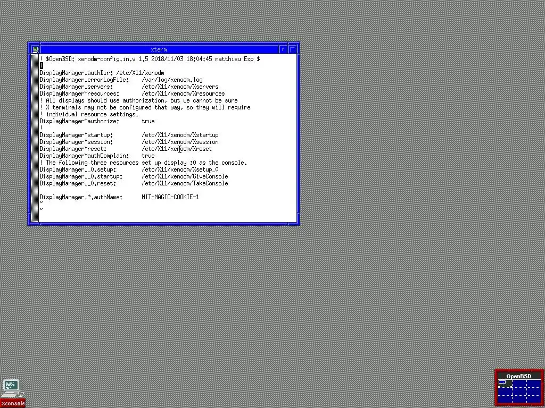Select the mini xterm window in pager
The width and height of the screenshot is (545, 408).
pyautogui.click(x=502, y=382)
